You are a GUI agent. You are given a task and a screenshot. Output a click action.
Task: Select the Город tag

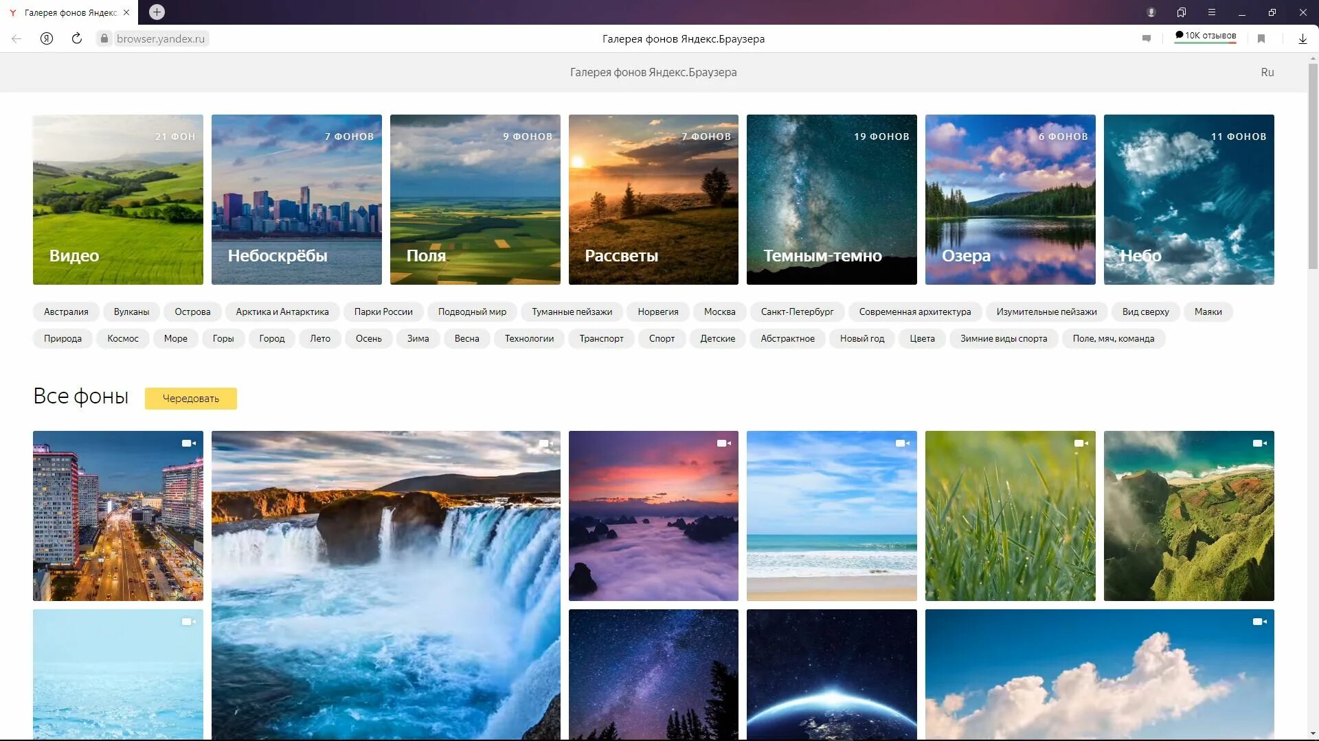click(272, 338)
